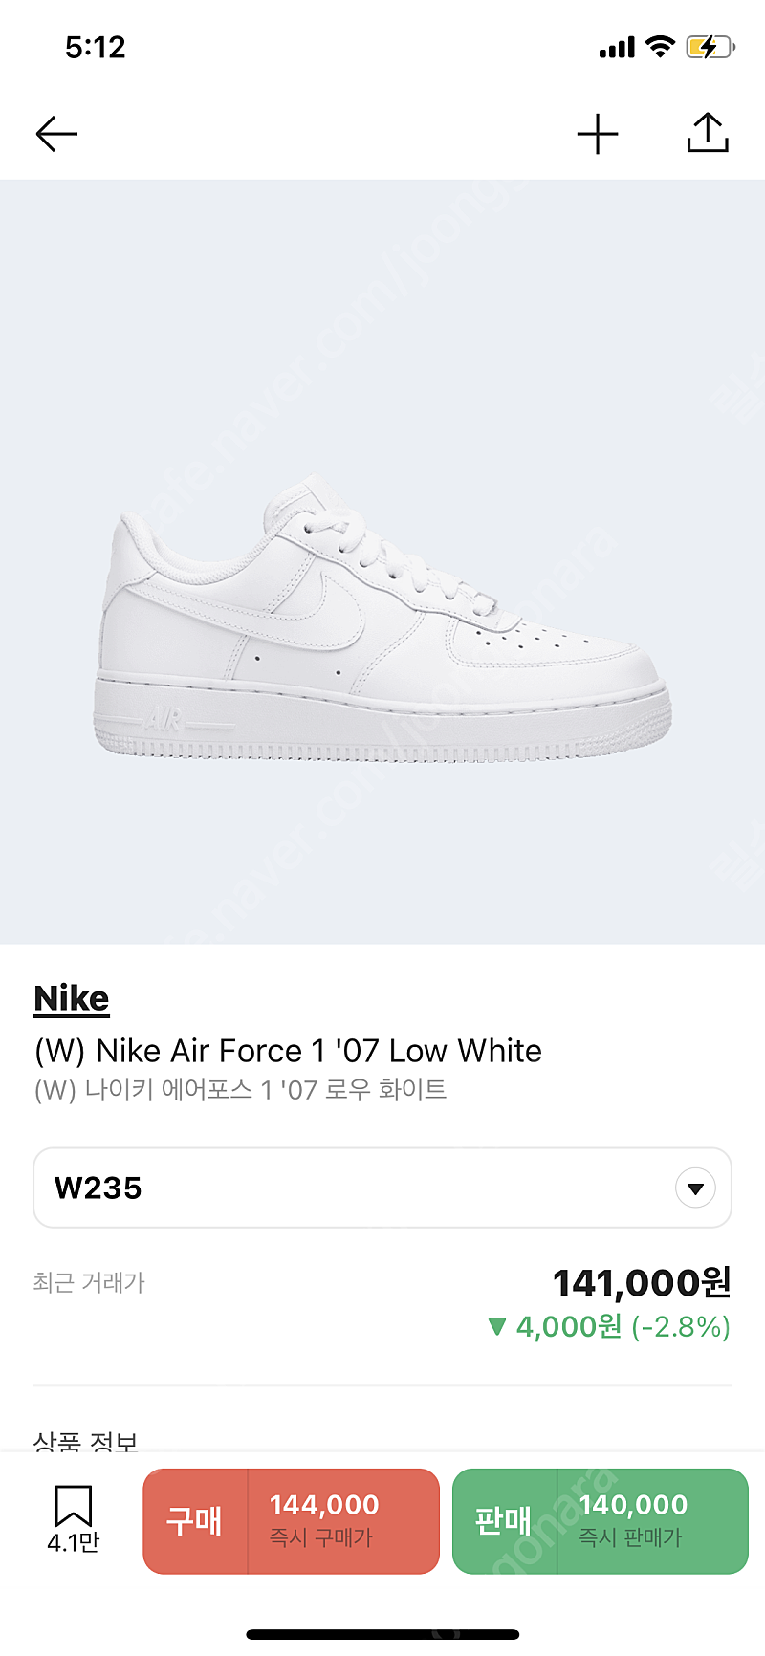The image size is (765, 1656).
Task: Tap the battery charging icon
Action: [710, 47]
